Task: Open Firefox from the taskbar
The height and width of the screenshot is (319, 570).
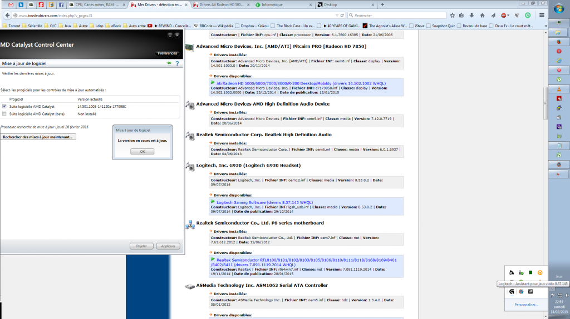Action: pyautogui.click(x=559, y=42)
